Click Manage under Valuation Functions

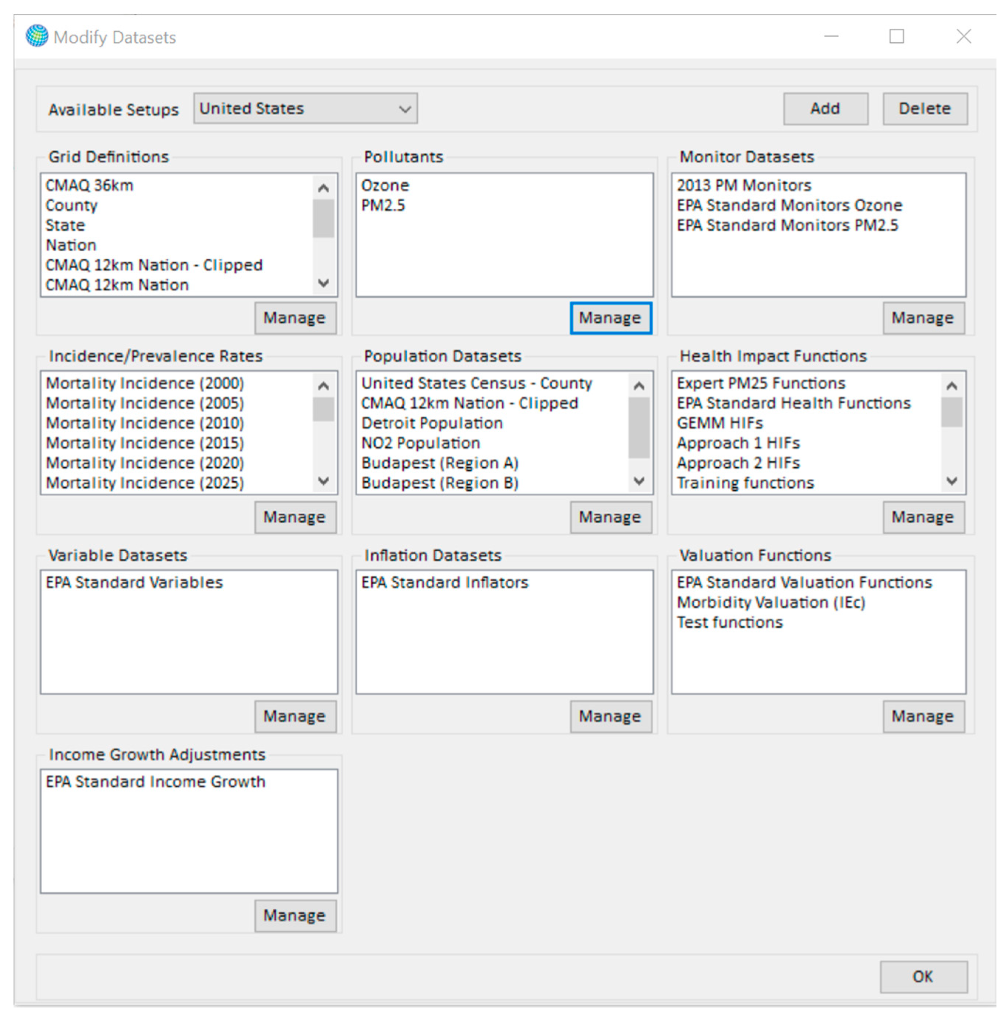tap(923, 716)
